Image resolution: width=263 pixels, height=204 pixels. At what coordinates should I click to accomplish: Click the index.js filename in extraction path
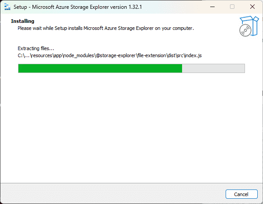[x=193, y=55]
